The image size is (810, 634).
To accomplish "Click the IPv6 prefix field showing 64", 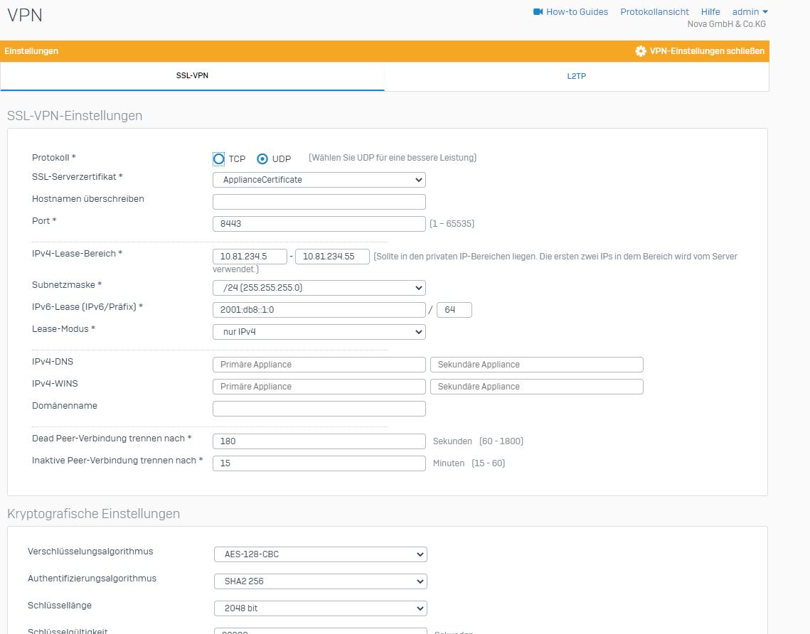I will pyautogui.click(x=454, y=310).
